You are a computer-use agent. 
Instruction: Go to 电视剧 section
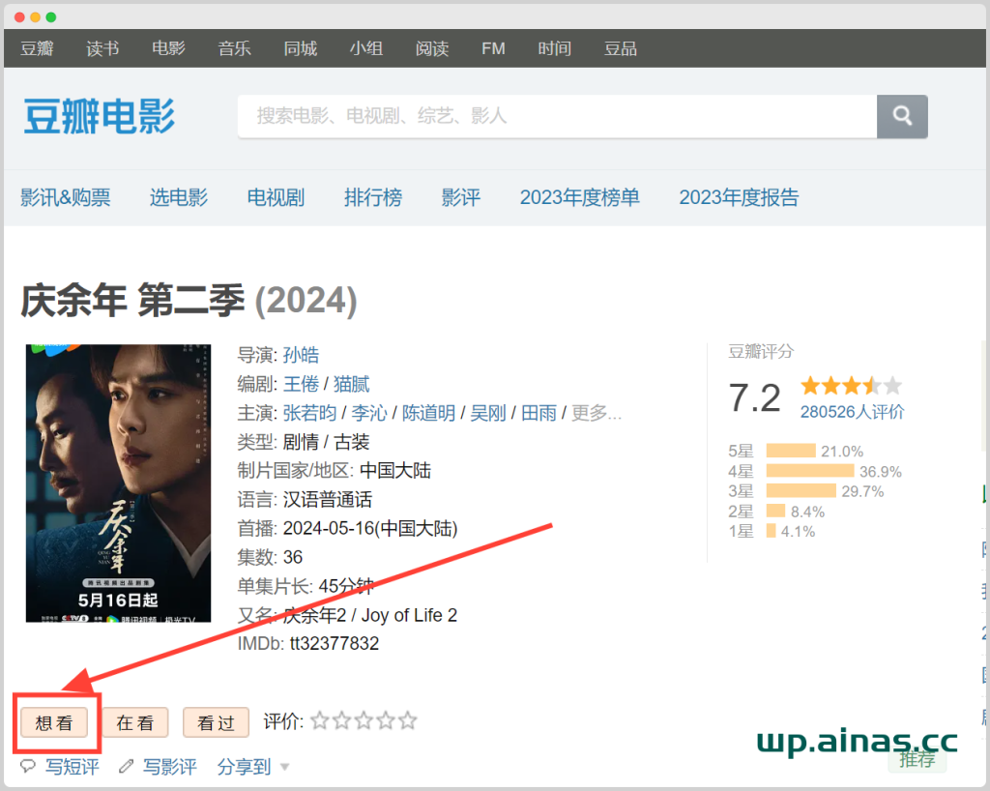[x=276, y=197]
